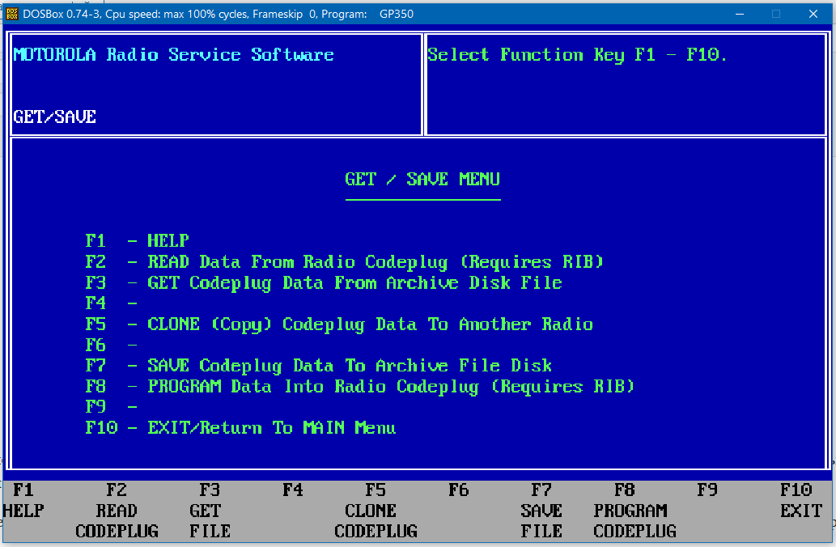Choose F5 CLONE Codeplug Data To Another Radio
836x547 pixels.
(x=339, y=324)
